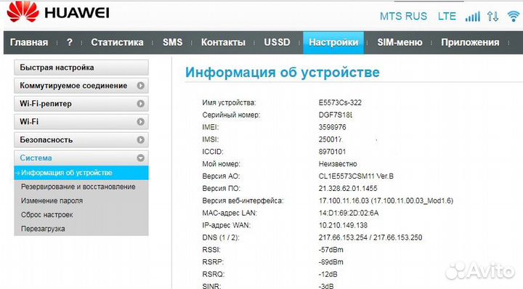Click the Huawei logo
The height and width of the screenshot is (289, 523).
(58, 12)
